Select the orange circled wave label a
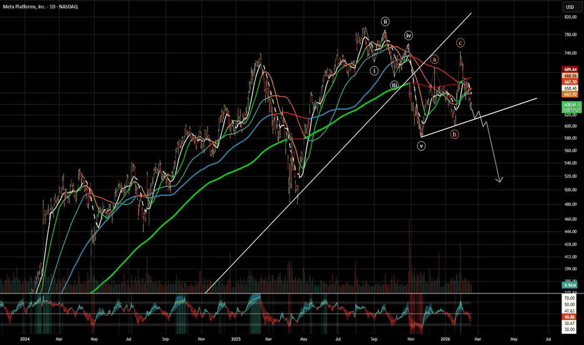The width and height of the screenshot is (584, 345). [434, 60]
